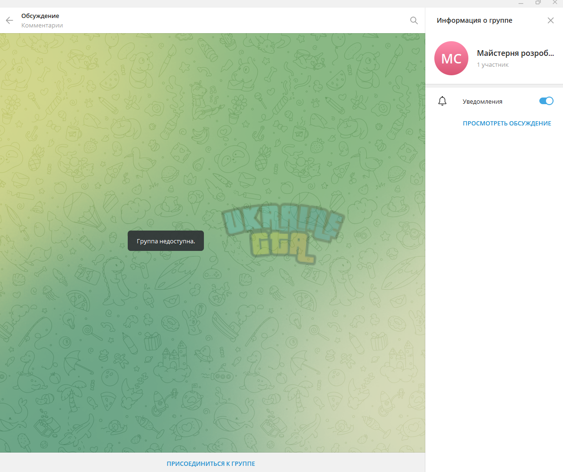
Task: Click the '1 участник' member count
Action: click(493, 65)
